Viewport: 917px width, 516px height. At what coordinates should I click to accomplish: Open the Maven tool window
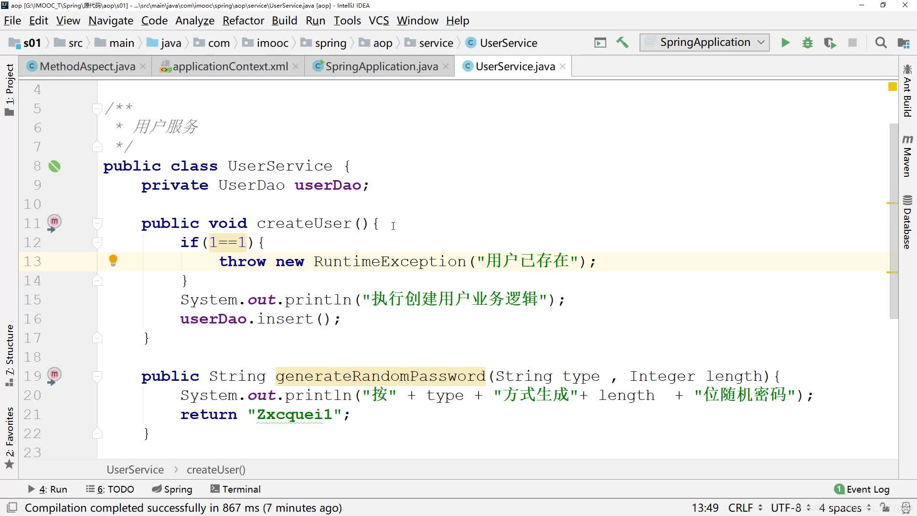(907, 156)
